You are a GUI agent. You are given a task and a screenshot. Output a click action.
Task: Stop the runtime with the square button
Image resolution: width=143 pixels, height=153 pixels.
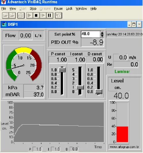coord(36,15)
